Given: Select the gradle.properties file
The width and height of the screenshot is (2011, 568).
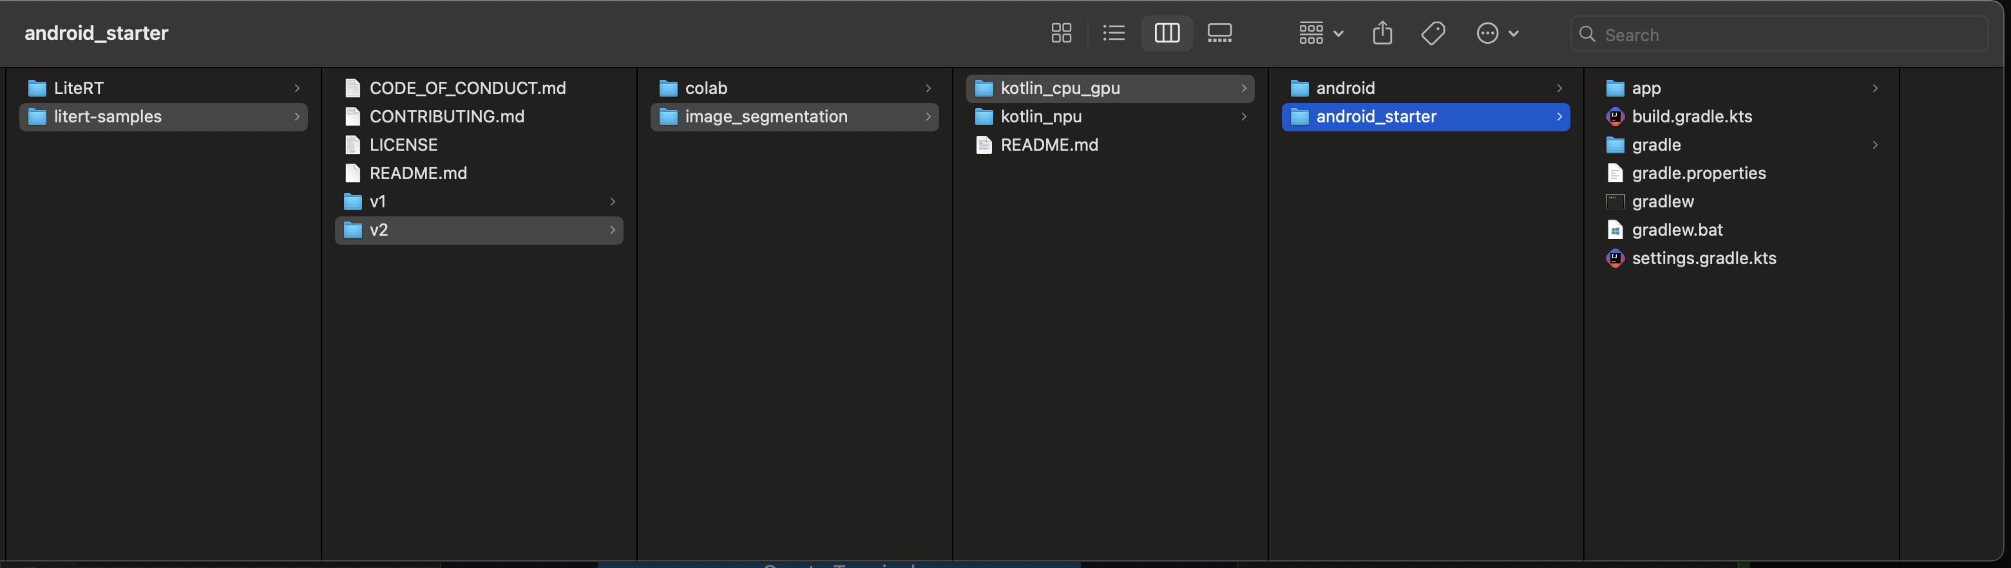Looking at the screenshot, I should (x=1698, y=173).
